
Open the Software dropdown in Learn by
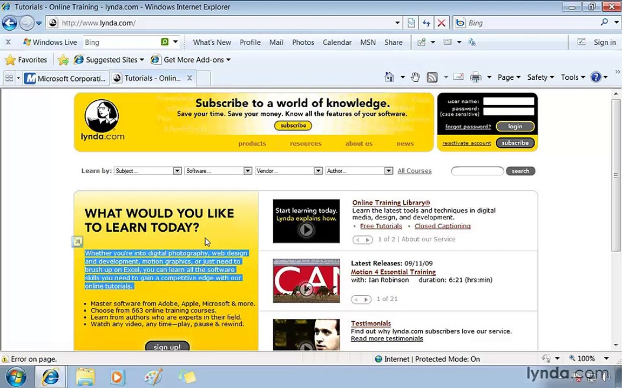(218, 171)
